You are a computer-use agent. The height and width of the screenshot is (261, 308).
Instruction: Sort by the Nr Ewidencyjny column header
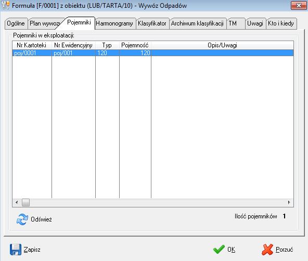(73, 45)
